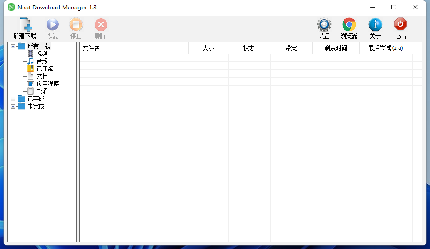Sort by the 剩余时间 column header

[336, 48]
